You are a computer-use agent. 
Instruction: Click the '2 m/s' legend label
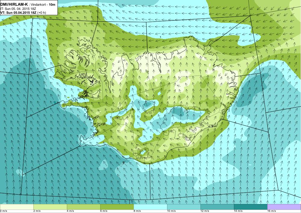coord(37,211)
